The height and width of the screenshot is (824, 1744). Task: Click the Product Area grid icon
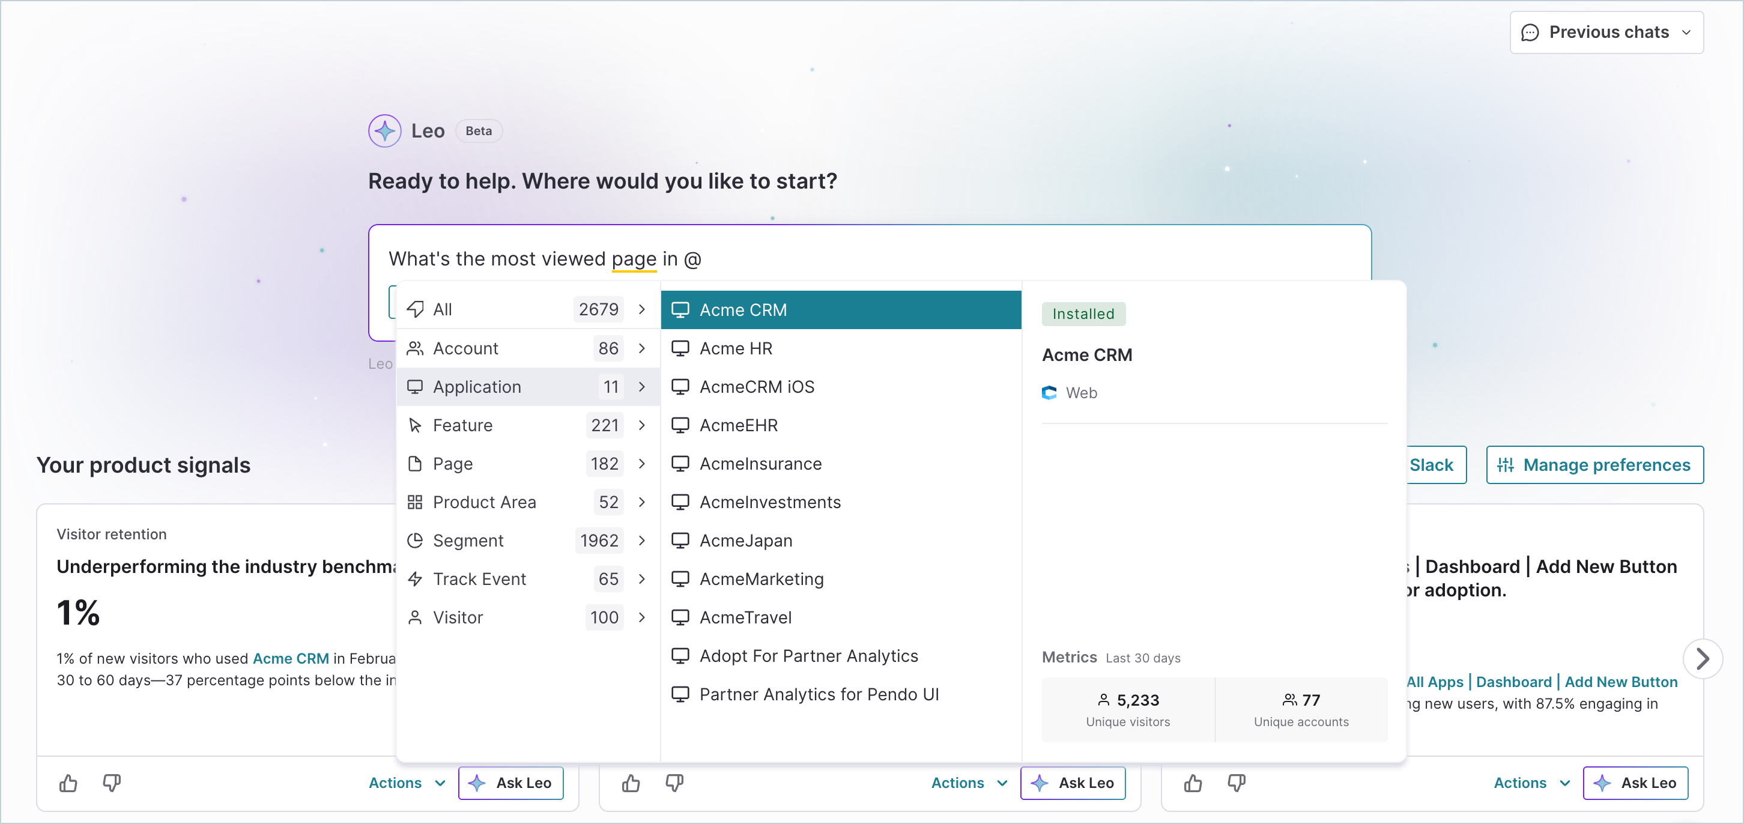(415, 501)
